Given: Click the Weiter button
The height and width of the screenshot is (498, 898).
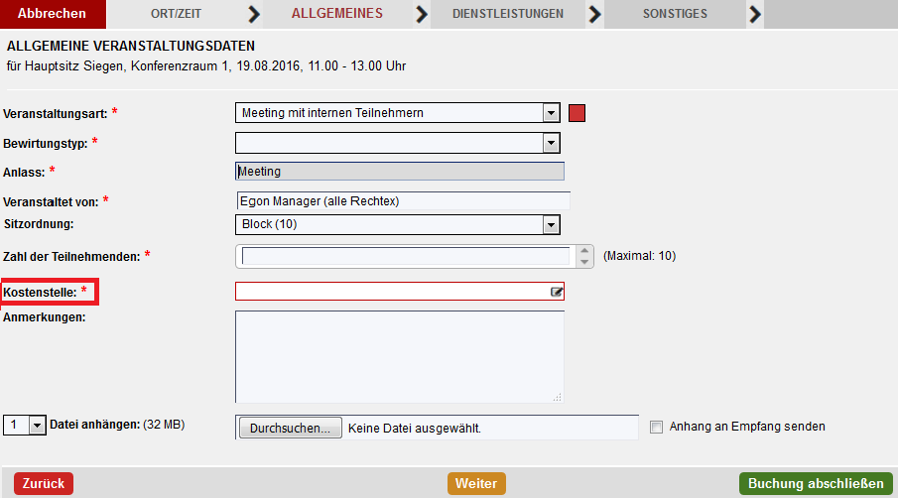Looking at the screenshot, I should point(476,484).
